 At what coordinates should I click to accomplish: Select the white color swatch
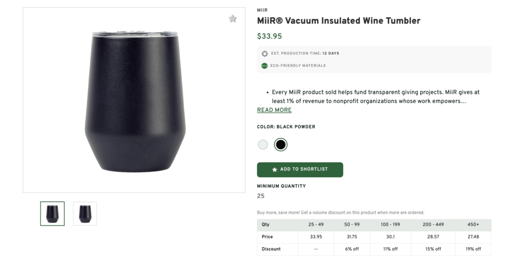coord(263,145)
